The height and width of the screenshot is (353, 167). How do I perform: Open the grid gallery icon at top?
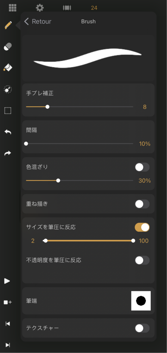(13, 8)
